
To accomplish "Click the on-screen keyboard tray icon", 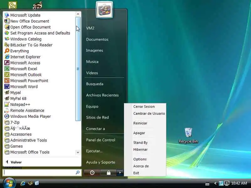I will tap(207, 184).
